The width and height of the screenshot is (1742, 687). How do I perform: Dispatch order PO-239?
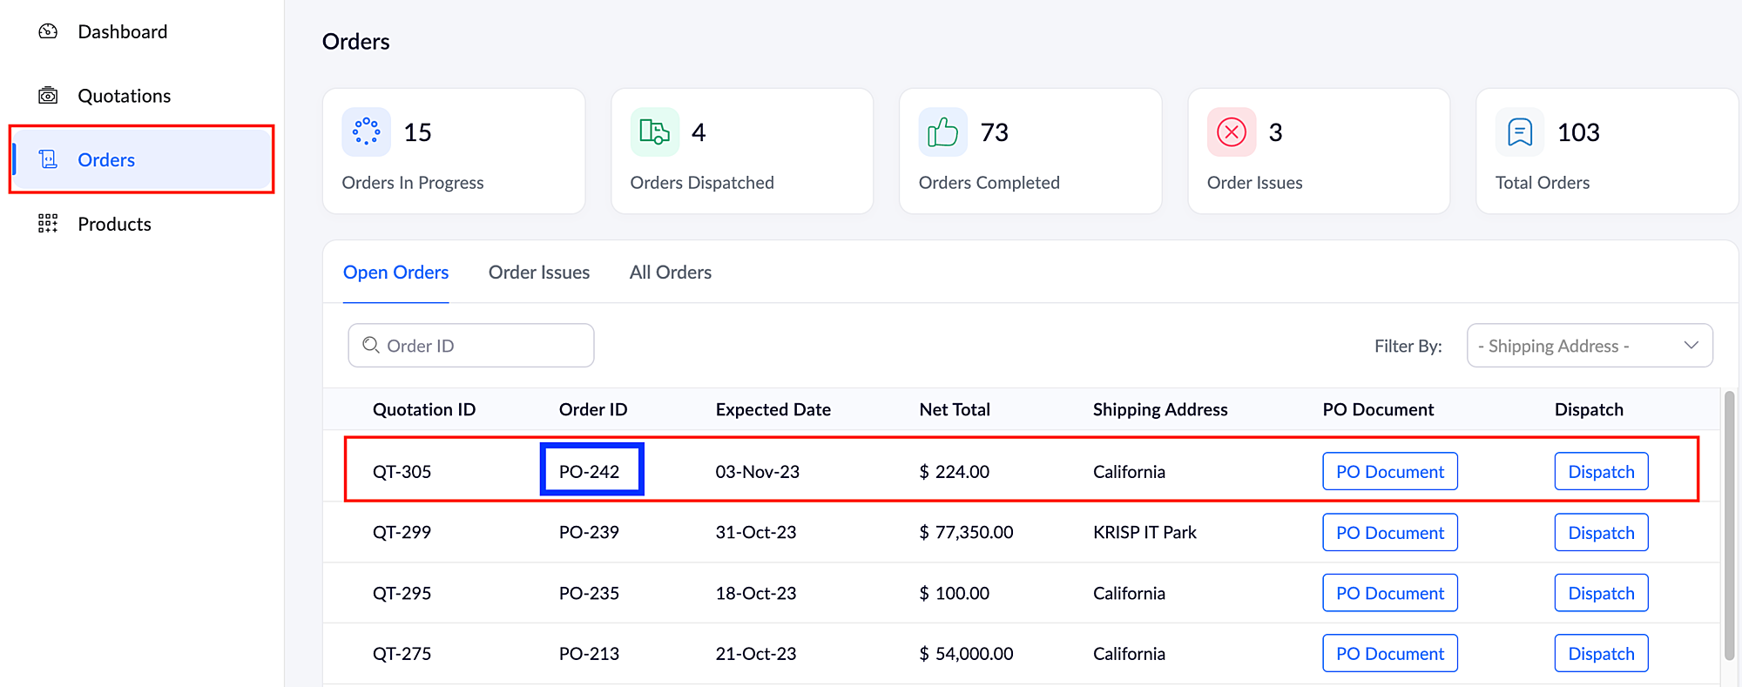tap(1600, 532)
